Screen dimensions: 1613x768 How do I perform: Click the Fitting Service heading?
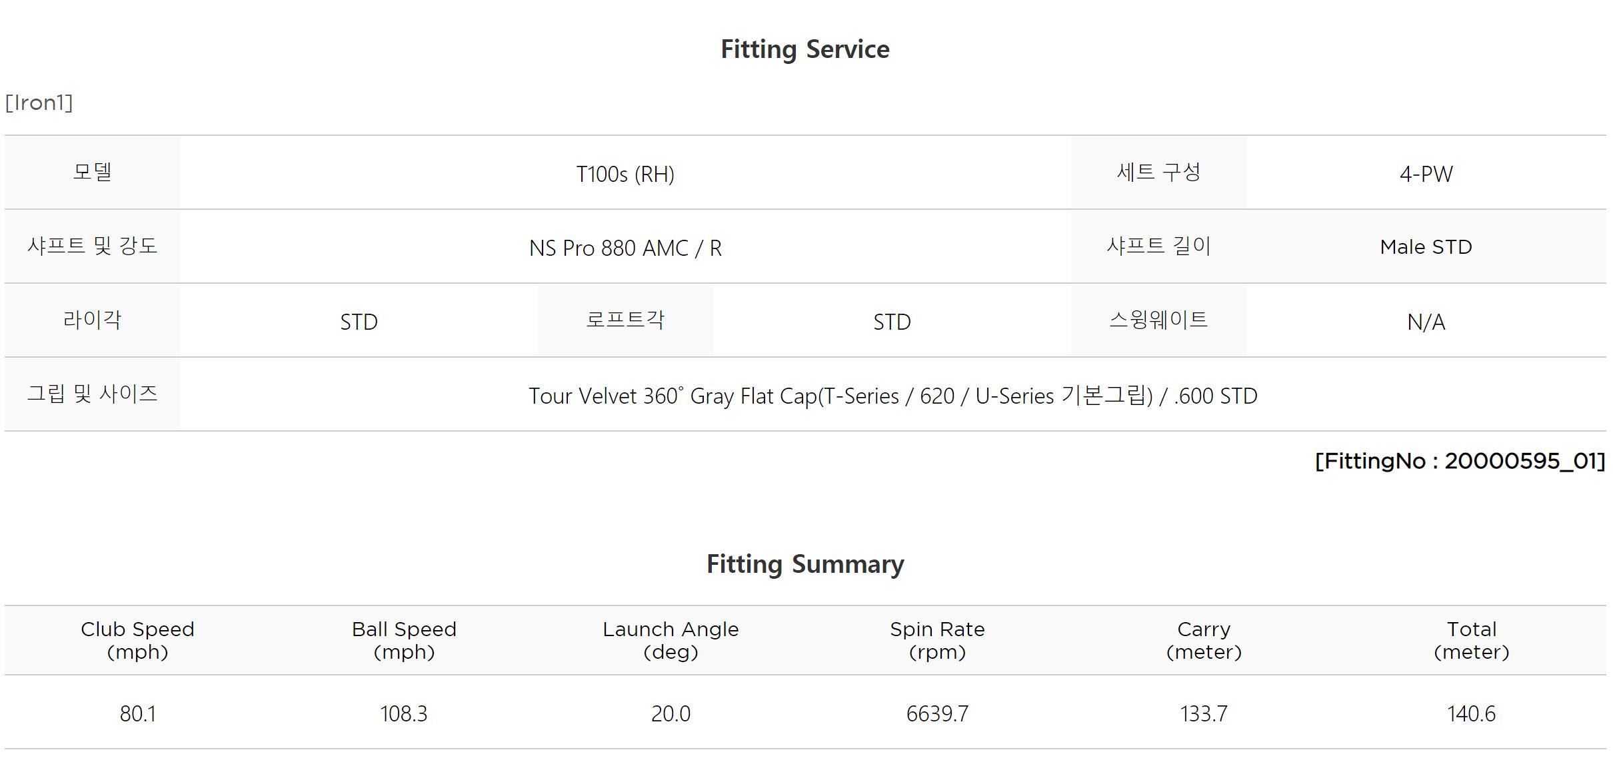pos(805,49)
